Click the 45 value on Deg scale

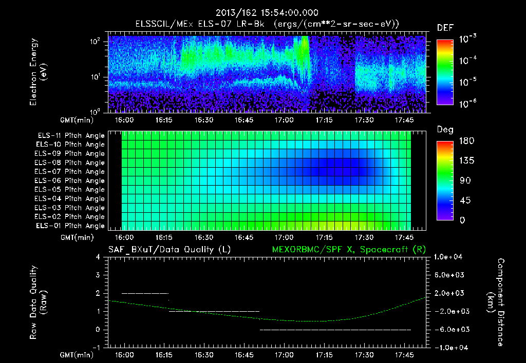click(x=465, y=200)
